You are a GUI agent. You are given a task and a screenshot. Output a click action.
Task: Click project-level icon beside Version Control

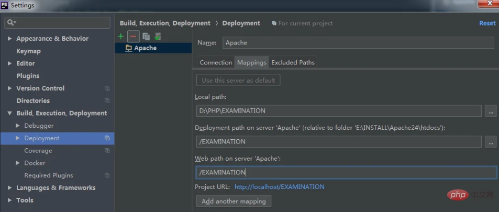click(x=107, y=88)
